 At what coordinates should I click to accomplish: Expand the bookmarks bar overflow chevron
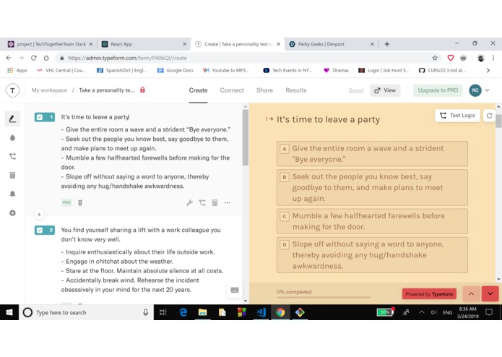[x=488, y=70]
